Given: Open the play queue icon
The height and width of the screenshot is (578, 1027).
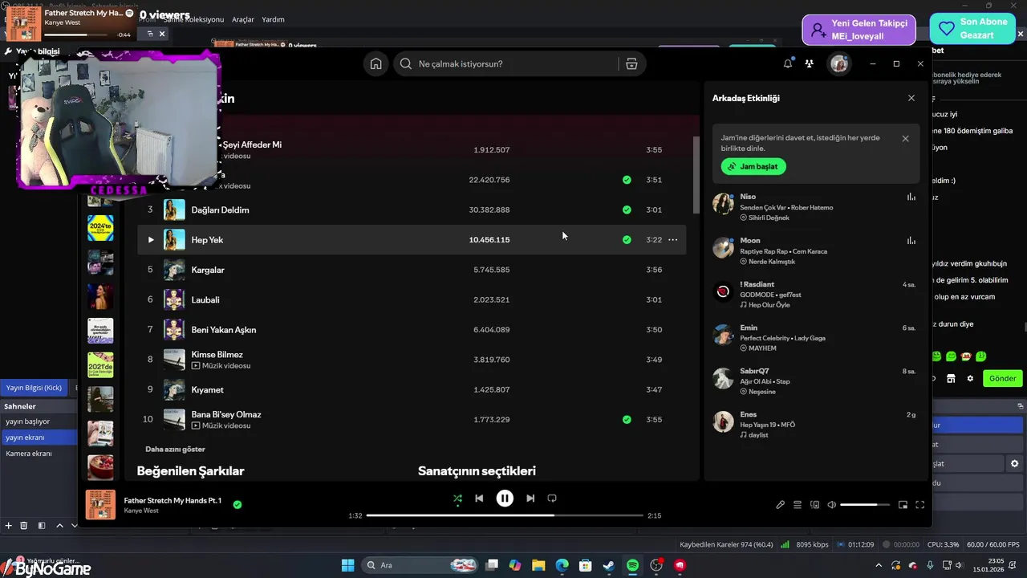Looking at the screenshot, I should 798,505.
